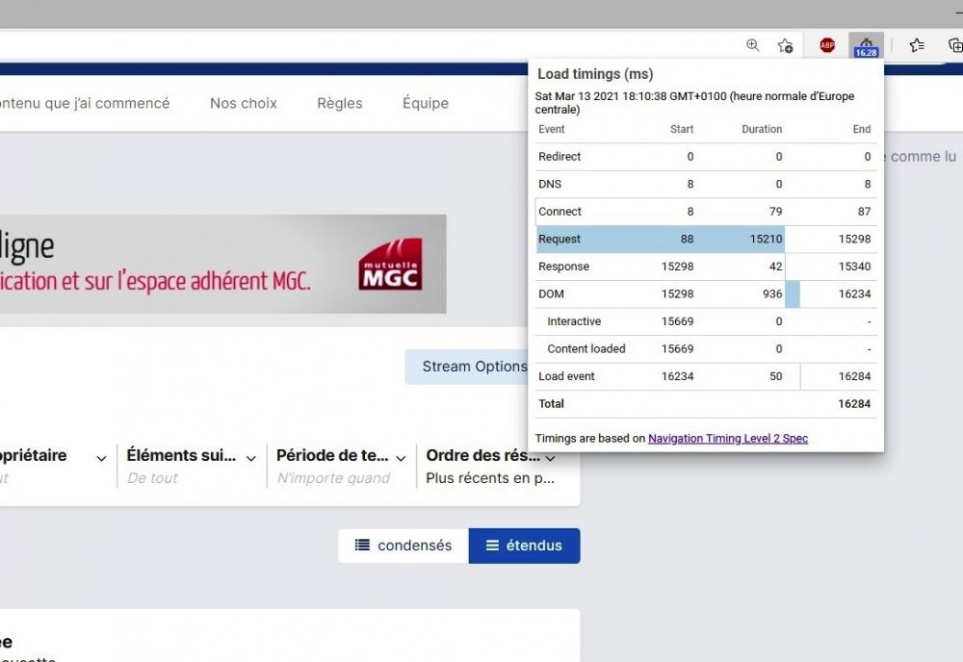Screen dimensions: 963x662
Task: Open the Favorites list icon
Action: 917,45
